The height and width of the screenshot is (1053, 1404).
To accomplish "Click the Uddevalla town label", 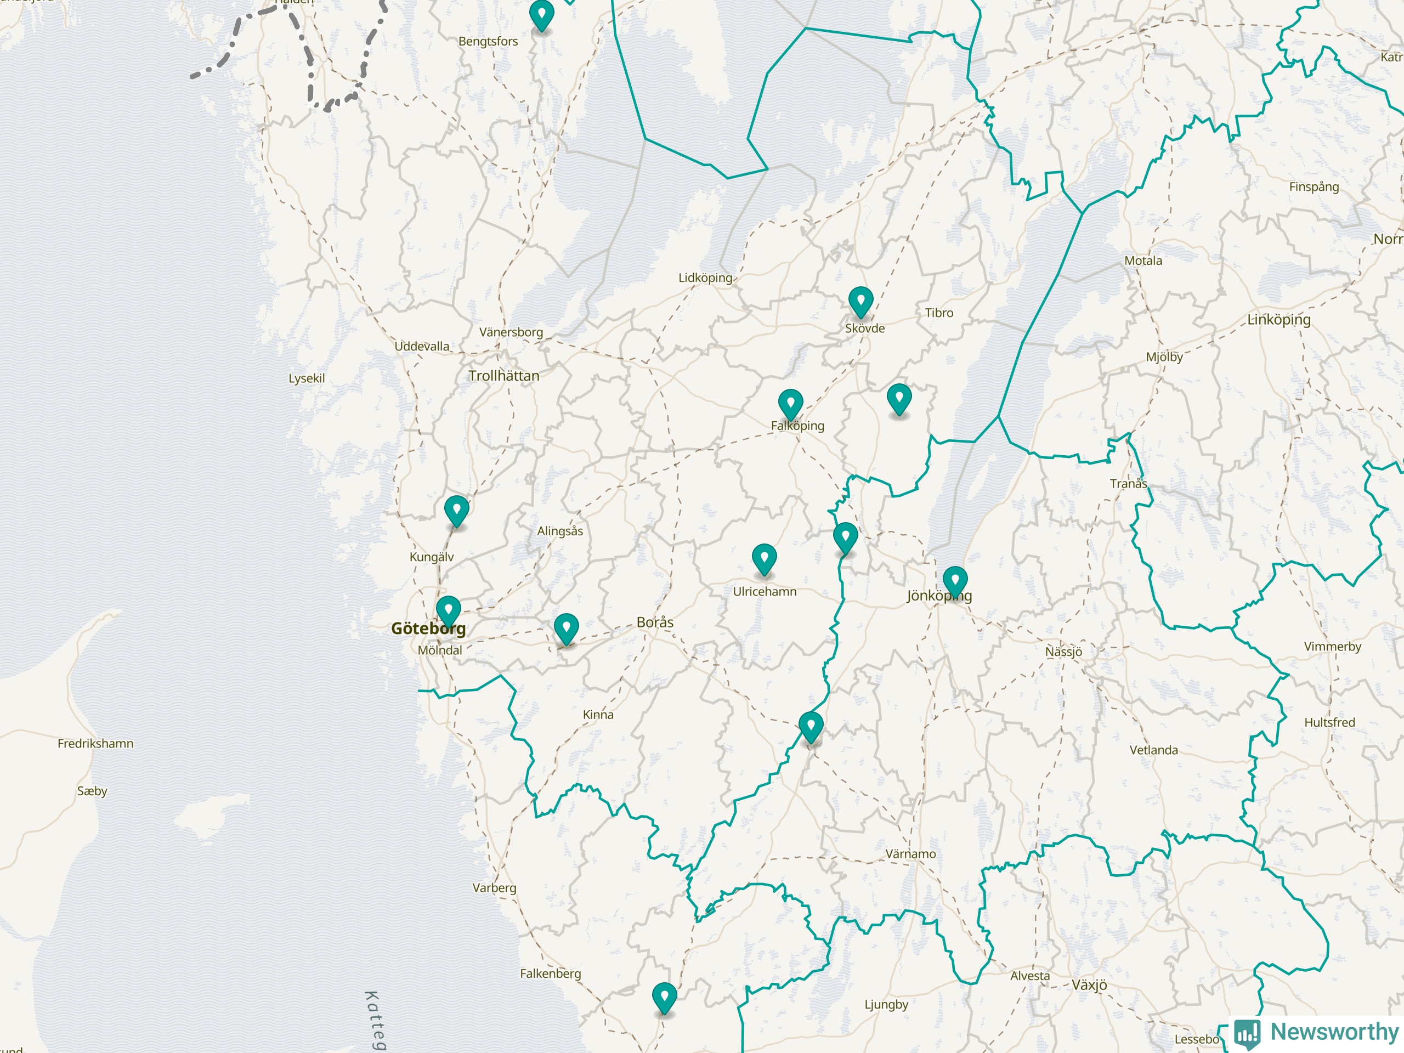I will (x=422, y=347).
